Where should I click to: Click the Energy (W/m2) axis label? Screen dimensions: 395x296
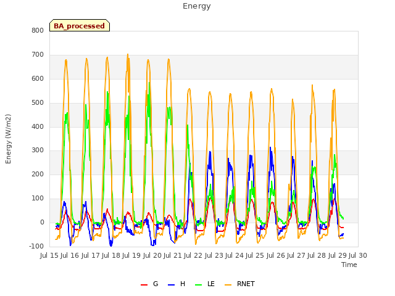click(x=8, y=139)
